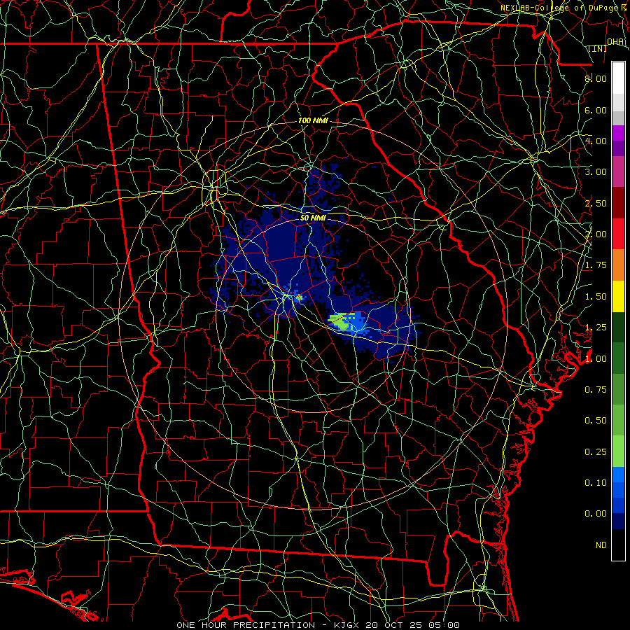The height and width of the screenshot is (630, 630).
Task: Click the 'NEXLAB-College of DuPage' credit text
Action: 559,8
